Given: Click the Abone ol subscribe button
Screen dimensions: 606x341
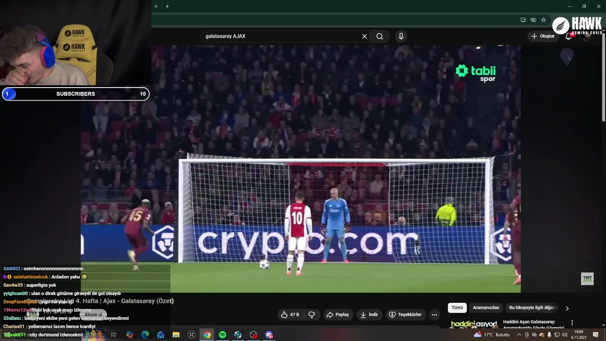Looking at the screenshot, I should (x=93, y=314).
